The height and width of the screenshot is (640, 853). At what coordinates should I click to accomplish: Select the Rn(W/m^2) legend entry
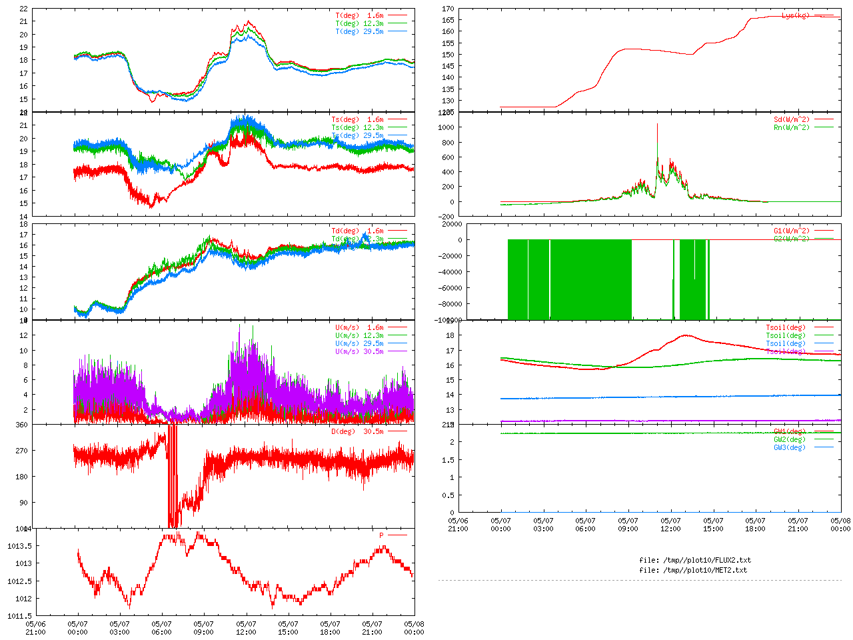pos(791,127)
